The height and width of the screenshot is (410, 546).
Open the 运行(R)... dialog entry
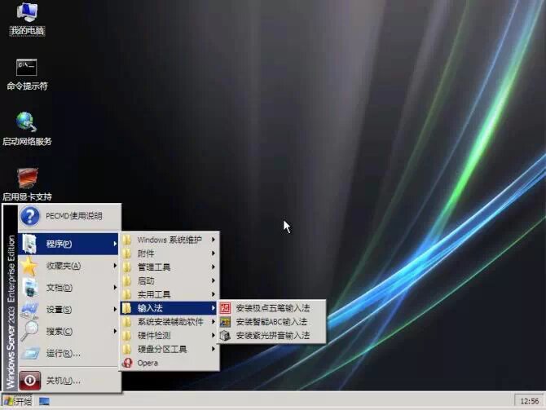[69, 353]
